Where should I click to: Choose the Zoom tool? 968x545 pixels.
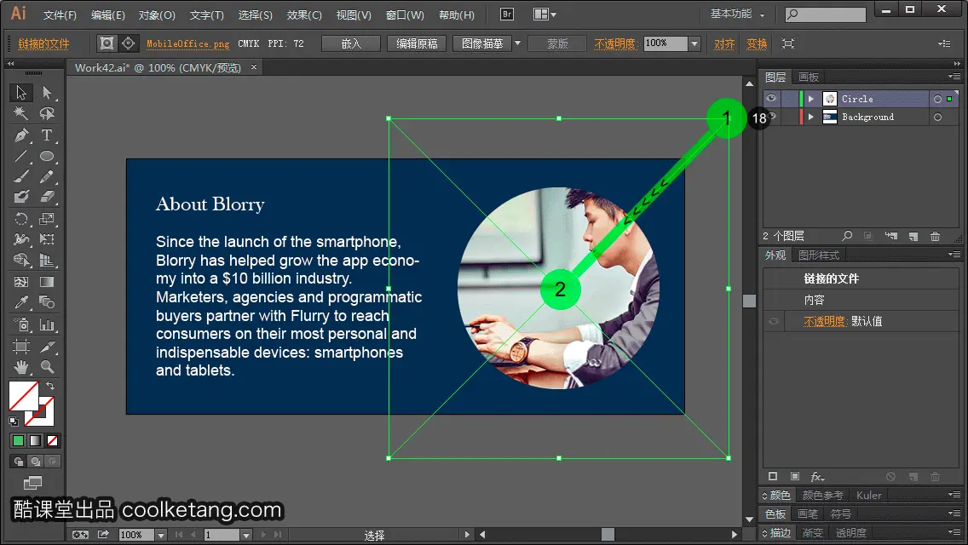coord(47,367)
